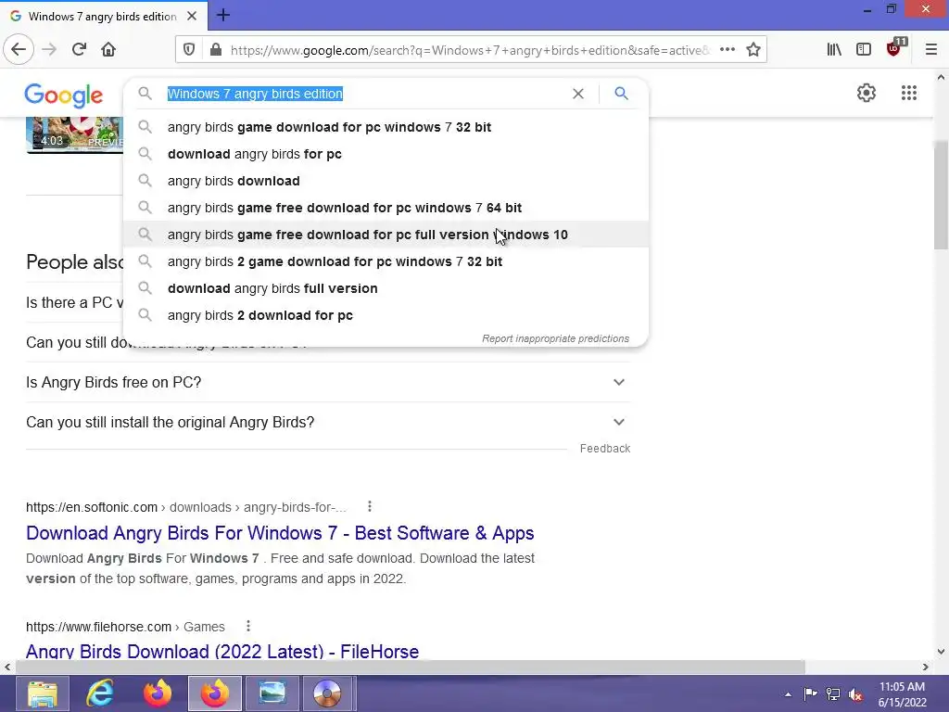Choose 'angry birds 2 game download' suggestion
949x712 pixels.
[386, 261]
